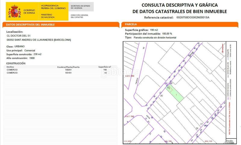Select the COMERCIO row with 1/00/01
The image size is (241, 145).
[61, 70]
